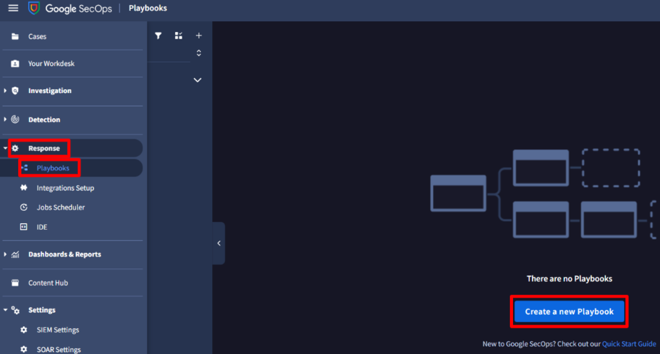The width and height of the screenshot is (660, 354).
Task: Click the Detection radar icon
Action: pyautogui.click(x=15, y=119)
